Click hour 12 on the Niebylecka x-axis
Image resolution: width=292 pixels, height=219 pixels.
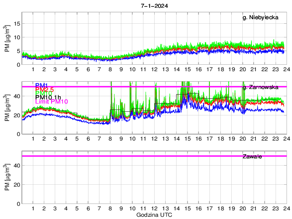pos(154,69)
